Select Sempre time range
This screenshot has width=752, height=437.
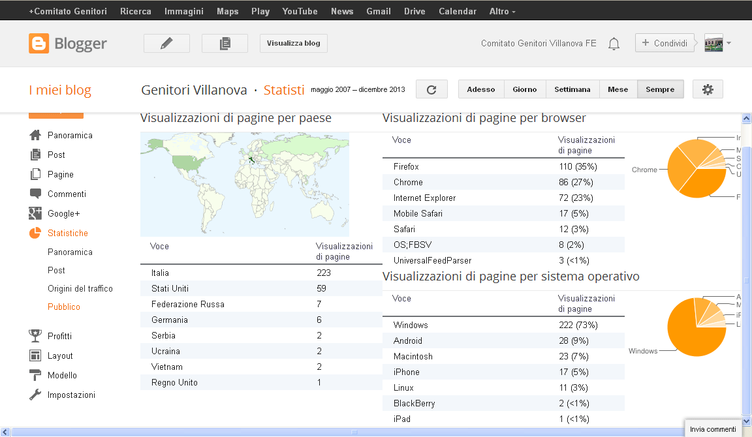click(x=660, y=89)
